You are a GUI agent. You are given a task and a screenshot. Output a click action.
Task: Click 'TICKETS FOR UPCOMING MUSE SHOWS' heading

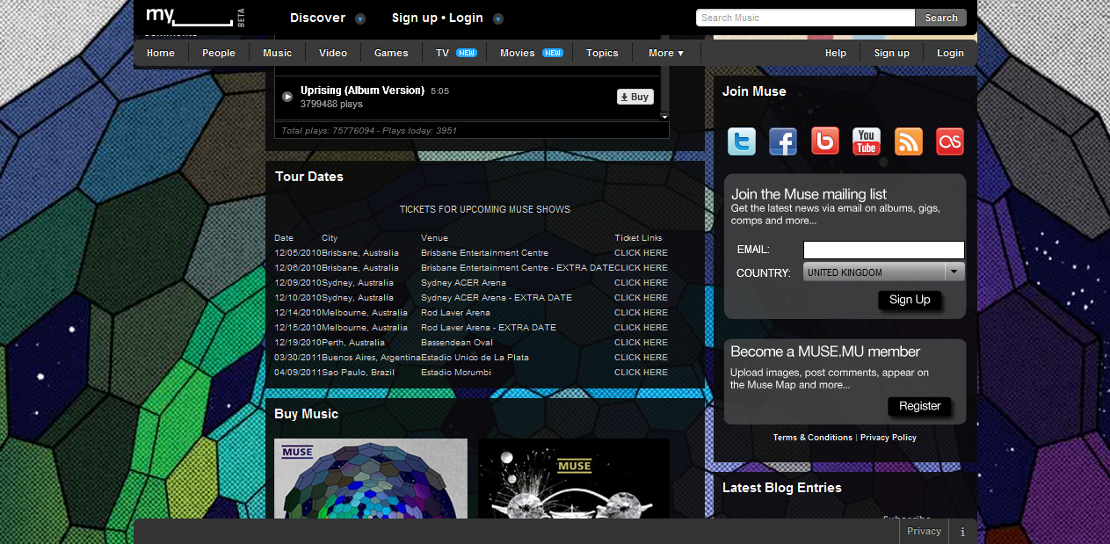[485, 209]
